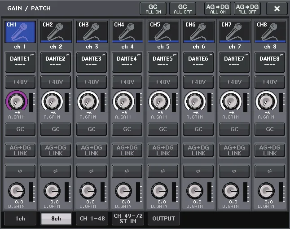290x229 pixels.
Task: Turn on GC for channel 3
Action: (x=92, y=129)
